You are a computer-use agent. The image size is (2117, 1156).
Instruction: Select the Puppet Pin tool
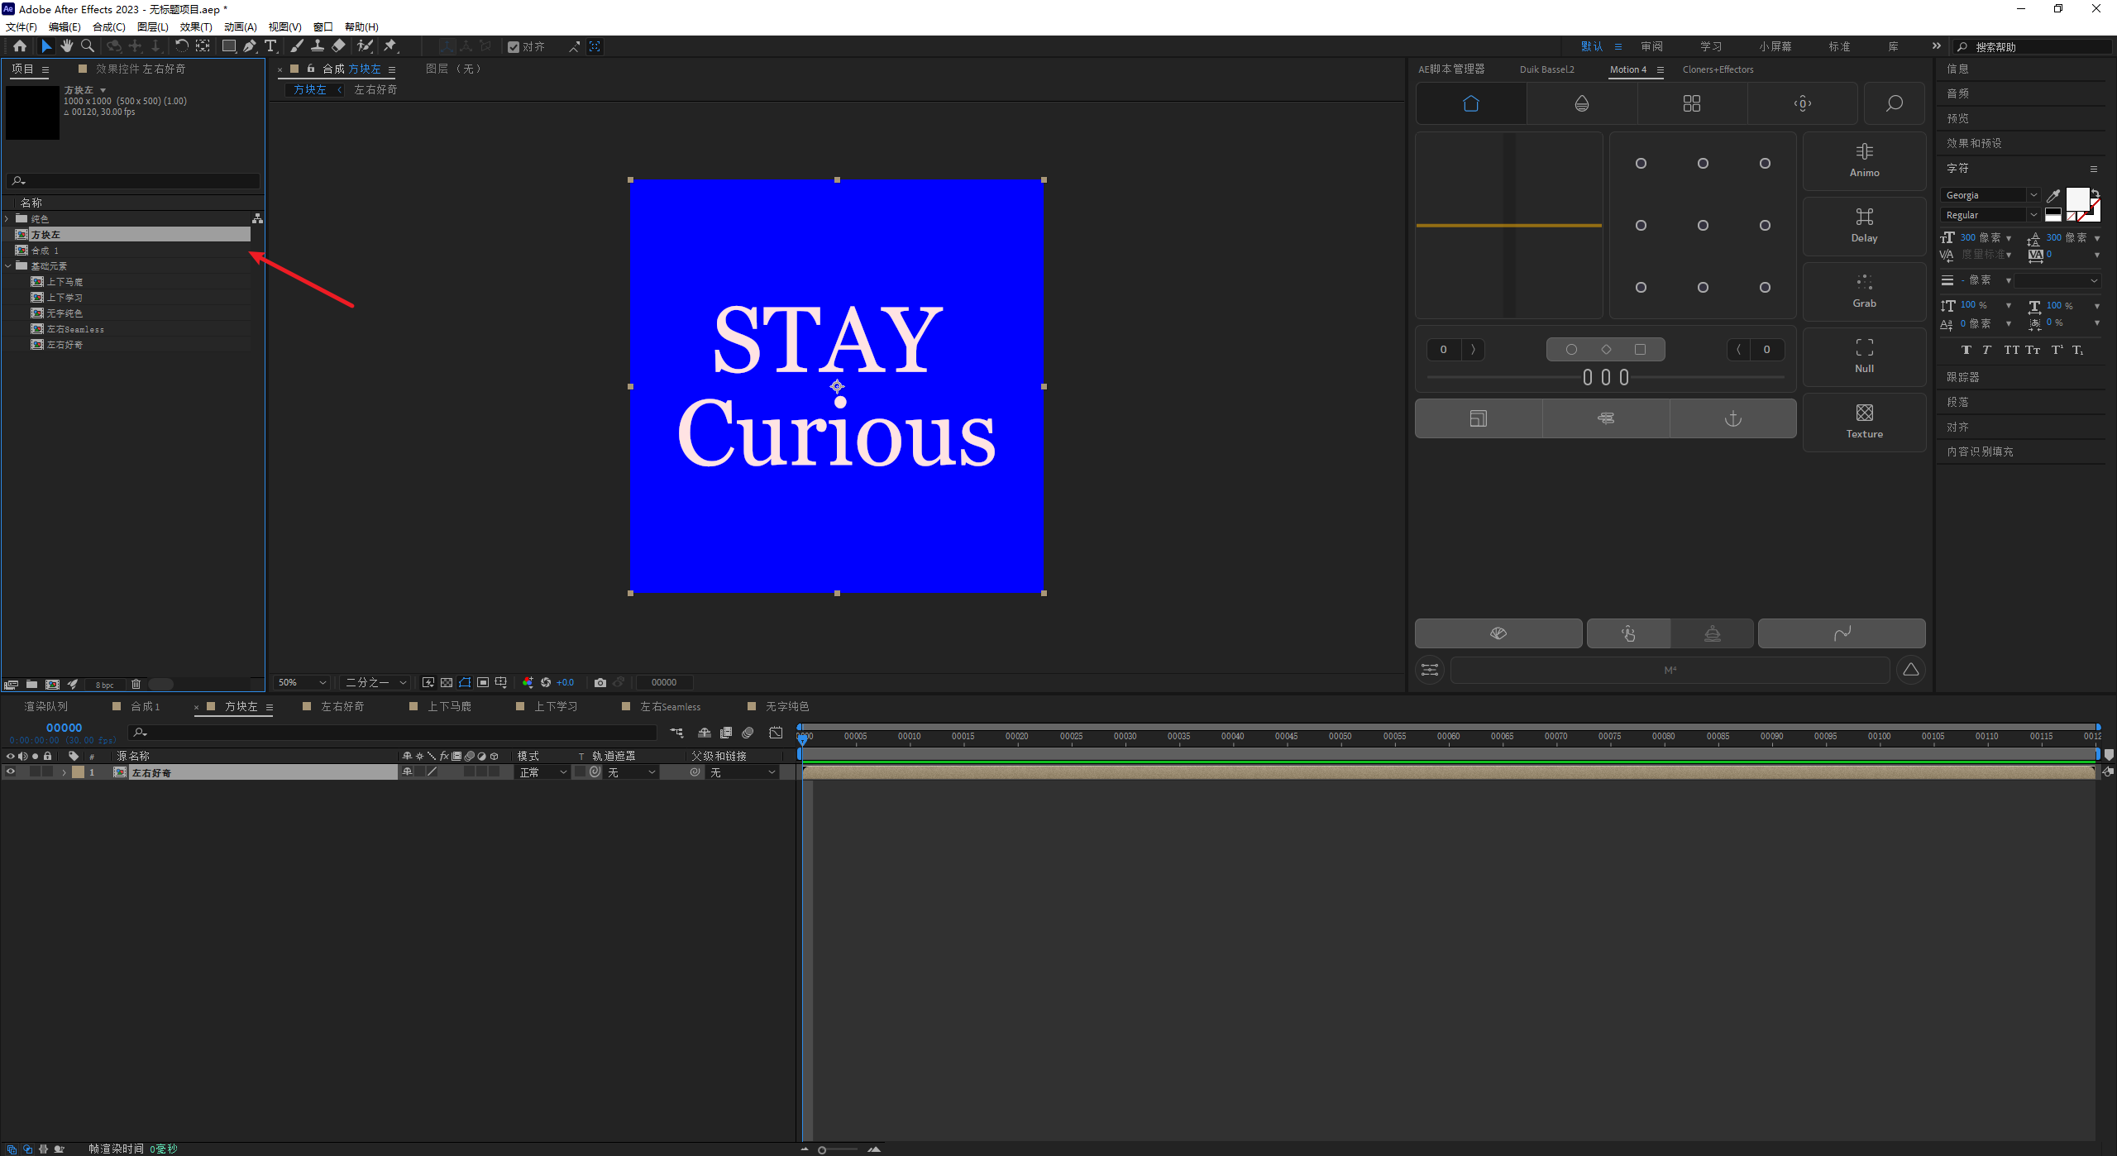coord(390,46)
